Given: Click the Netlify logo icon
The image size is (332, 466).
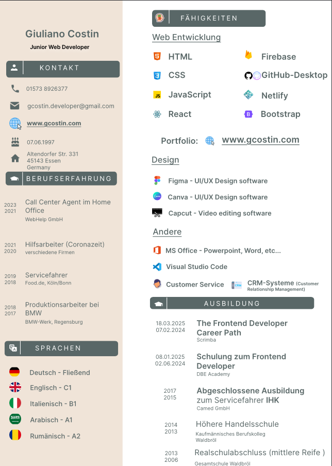Looking at the screenshot, I should point(248,95).
